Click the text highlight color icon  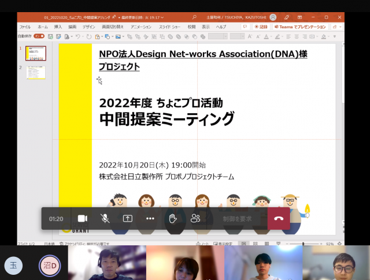[x=277, y=36]
